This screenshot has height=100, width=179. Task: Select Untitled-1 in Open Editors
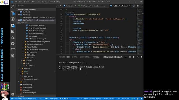click(x=26, y=12)
